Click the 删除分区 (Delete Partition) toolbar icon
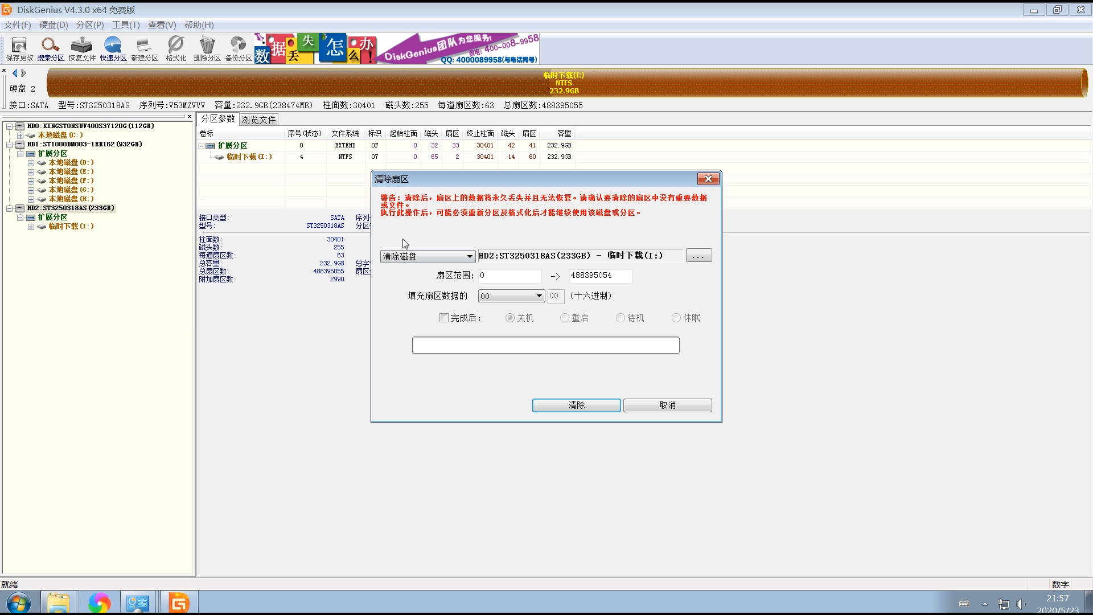The width and height of the screenshot is (1093, 615). click(x=207, y=48)
